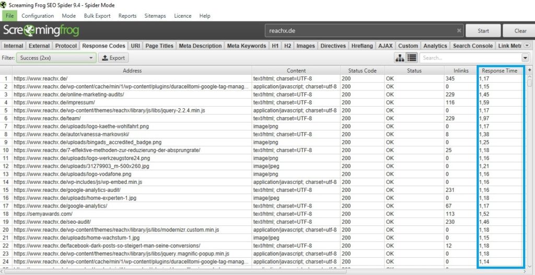
Task: Open the Configuration menu
Action: pyautogui.click(x=38, y=16)
